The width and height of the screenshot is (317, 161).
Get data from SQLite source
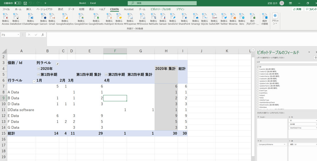204,19
